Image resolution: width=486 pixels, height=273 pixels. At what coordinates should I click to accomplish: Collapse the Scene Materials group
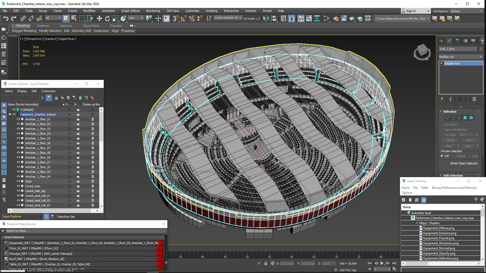pos(3,237)
